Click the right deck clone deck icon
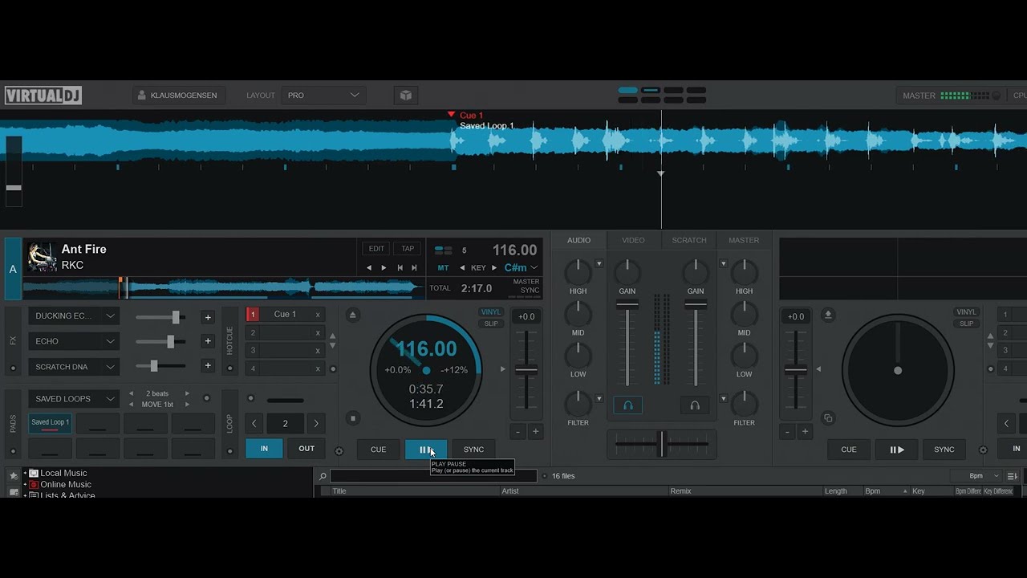Screen dimensions: 1027x578 click(828, 418)
